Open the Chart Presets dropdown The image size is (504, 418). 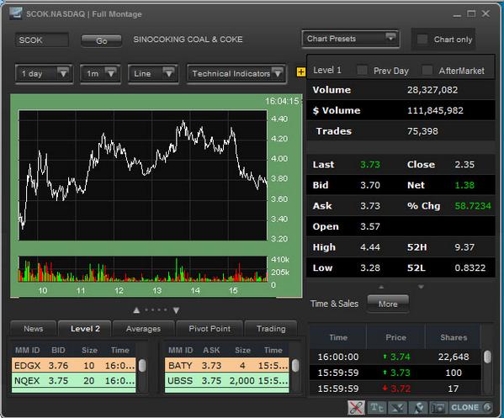[x=350, y=39]
